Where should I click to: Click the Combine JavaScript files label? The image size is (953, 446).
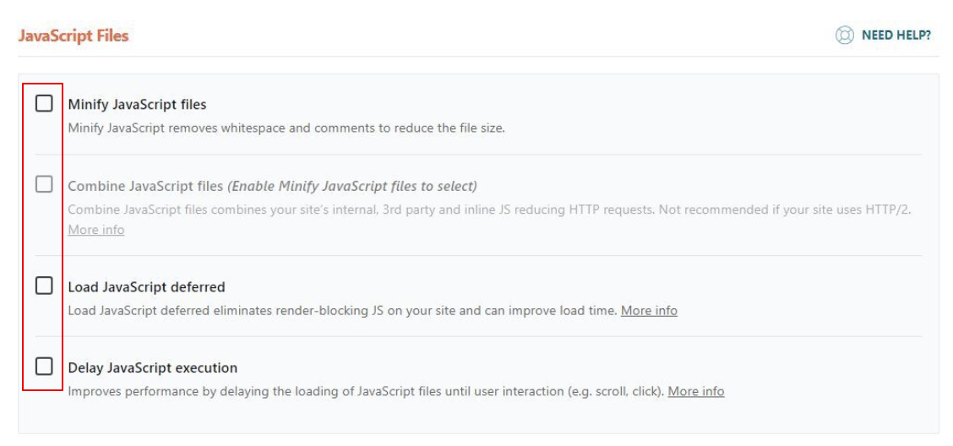point(145,186)
